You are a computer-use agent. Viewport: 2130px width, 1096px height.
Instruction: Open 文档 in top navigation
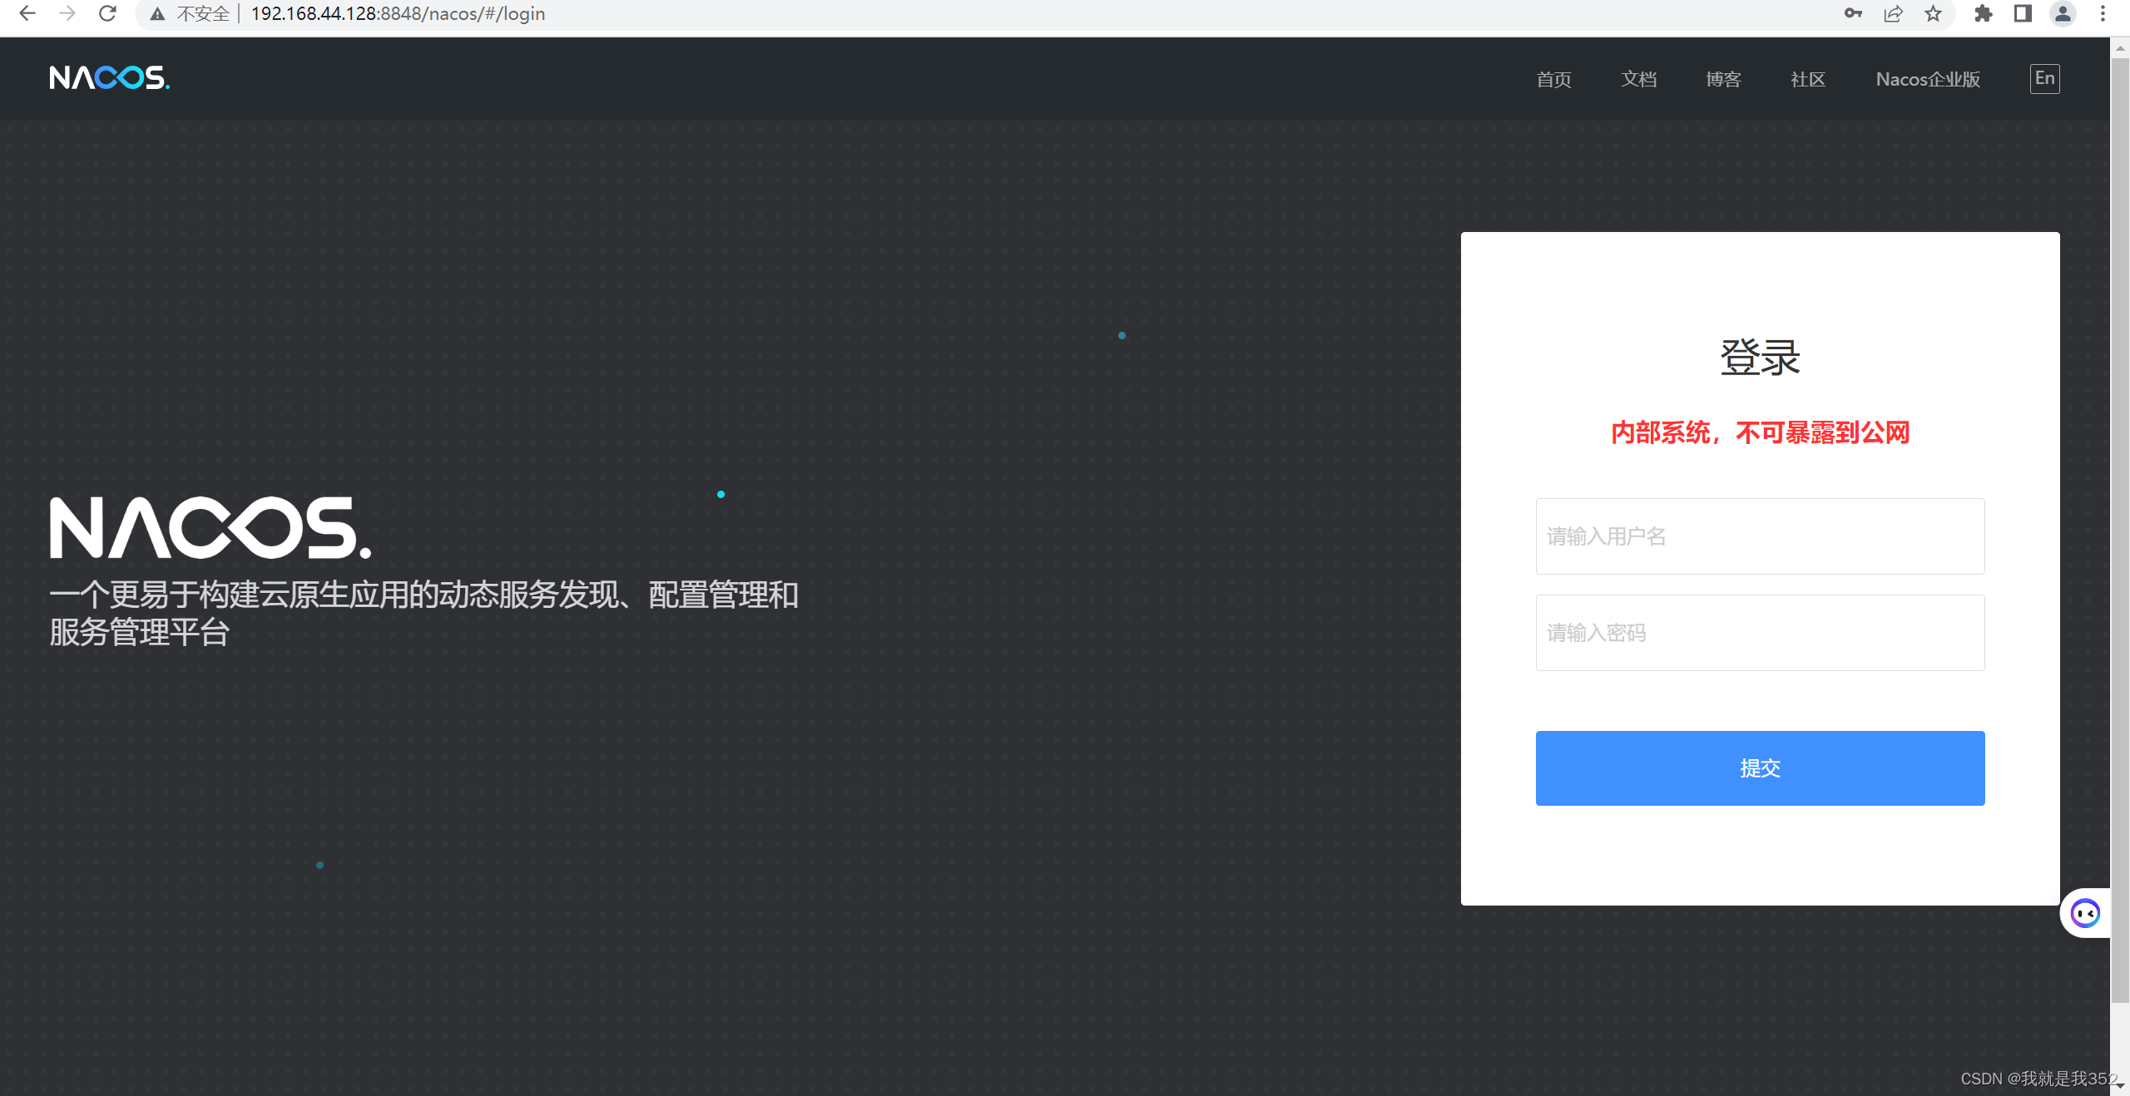1638,79
